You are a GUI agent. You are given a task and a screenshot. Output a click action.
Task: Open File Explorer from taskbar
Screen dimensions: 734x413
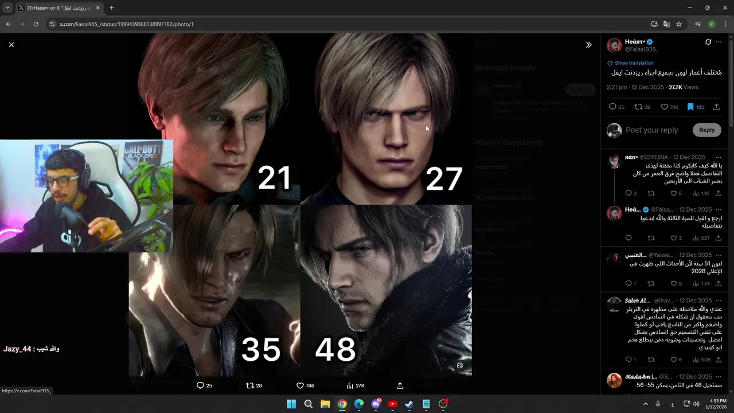(325, 404)
